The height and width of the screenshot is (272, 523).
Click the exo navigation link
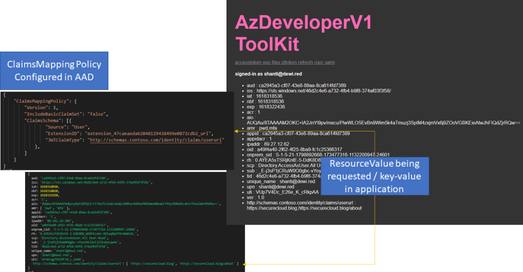click(x=266, y=62)
